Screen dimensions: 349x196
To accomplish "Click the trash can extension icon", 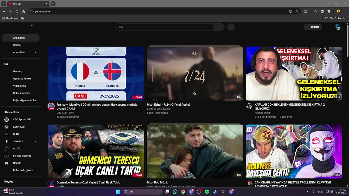I will point(329,11).
